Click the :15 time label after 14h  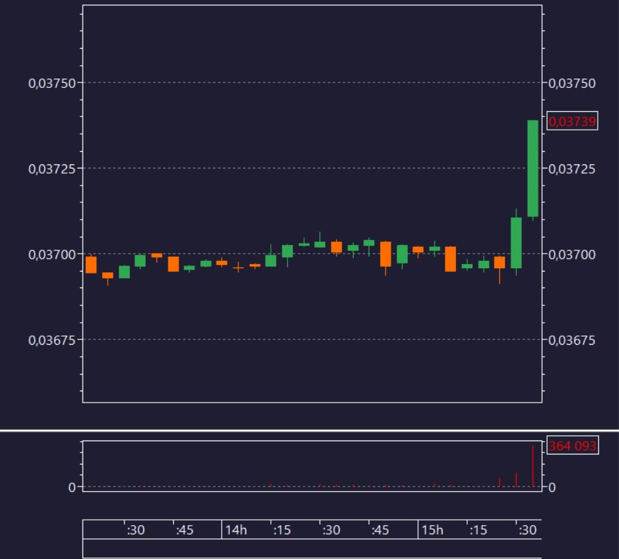282,530
